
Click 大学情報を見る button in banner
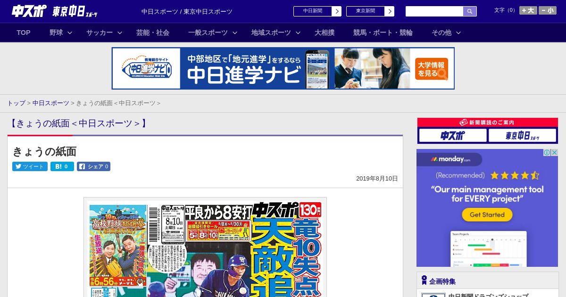pos(432,69)
